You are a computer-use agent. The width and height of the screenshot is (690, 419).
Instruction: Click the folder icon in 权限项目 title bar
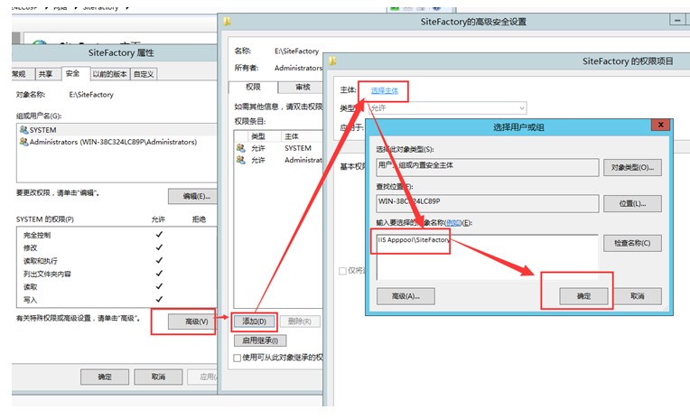coord(333,61)
